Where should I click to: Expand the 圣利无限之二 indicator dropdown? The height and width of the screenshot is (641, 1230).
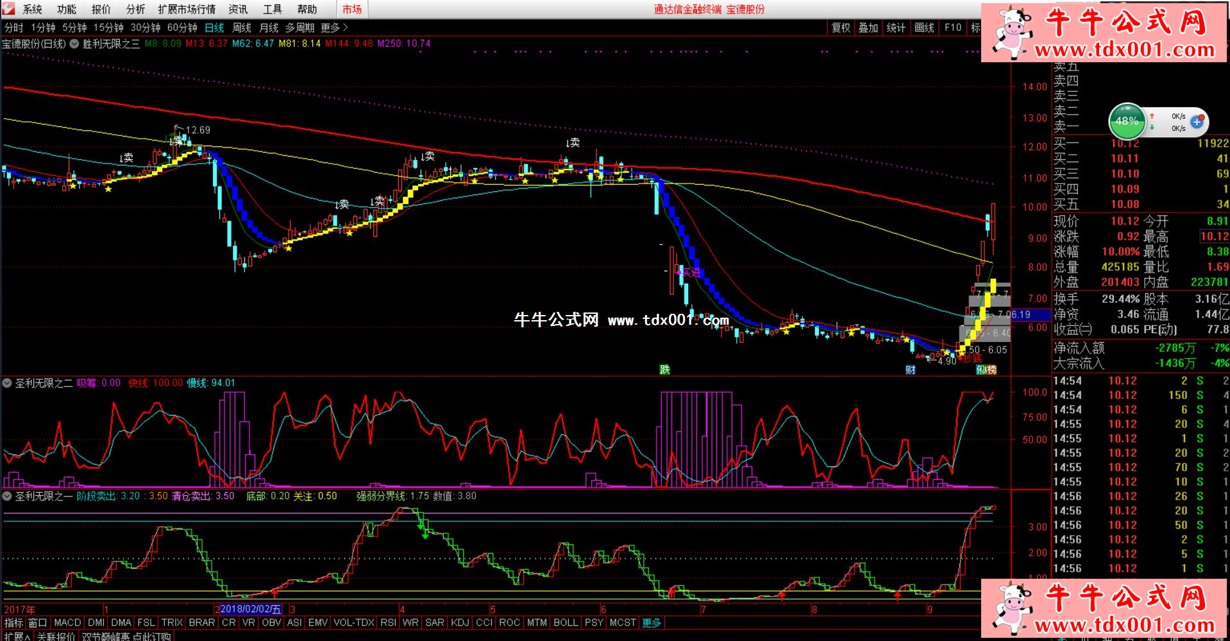pos(7,383)
